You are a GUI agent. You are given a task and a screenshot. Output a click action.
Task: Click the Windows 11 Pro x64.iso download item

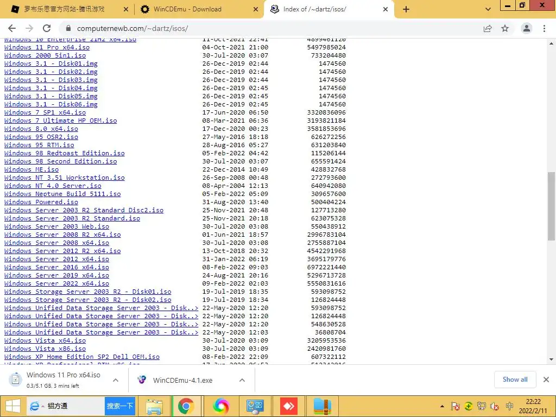tap(63, 380)
